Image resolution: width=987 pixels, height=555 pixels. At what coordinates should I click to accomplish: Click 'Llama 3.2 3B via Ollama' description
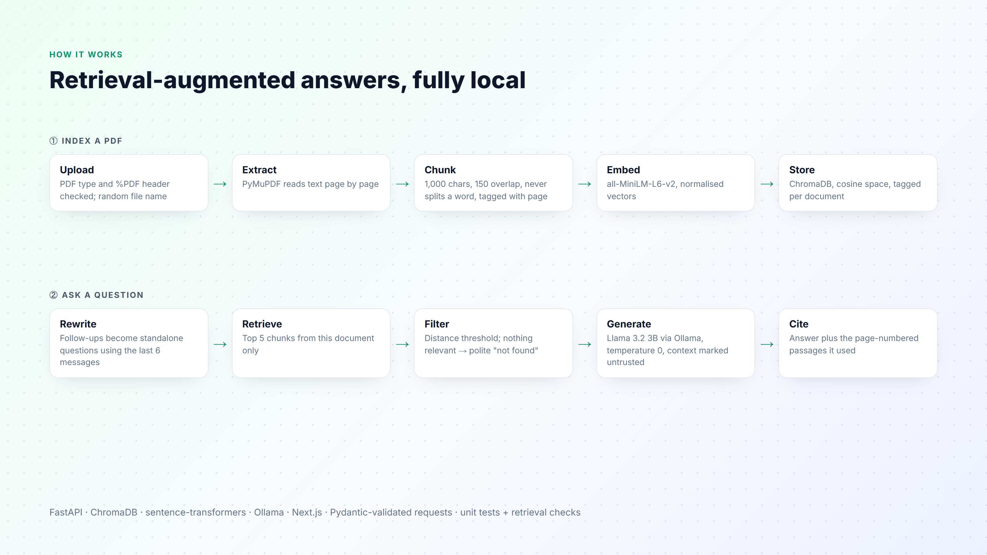pos(667,350)
